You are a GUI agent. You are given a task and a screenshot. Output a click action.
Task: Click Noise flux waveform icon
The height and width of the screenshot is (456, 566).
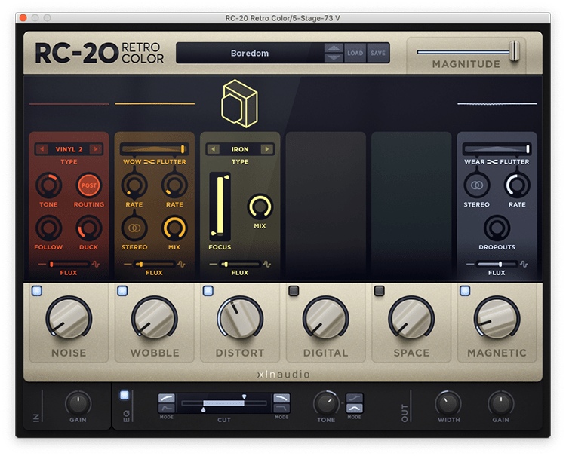pos(96,265)
